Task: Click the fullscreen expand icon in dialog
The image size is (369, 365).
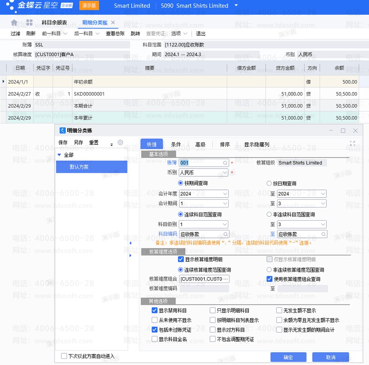Action: [x=352, y=144]
